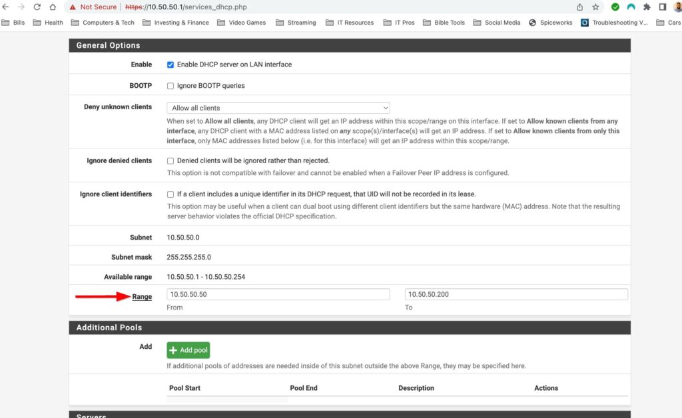This screenshot has height=418, width=682.
Task: Open the Bible Tools bookmark folder
Action: (x=444, y=23)
